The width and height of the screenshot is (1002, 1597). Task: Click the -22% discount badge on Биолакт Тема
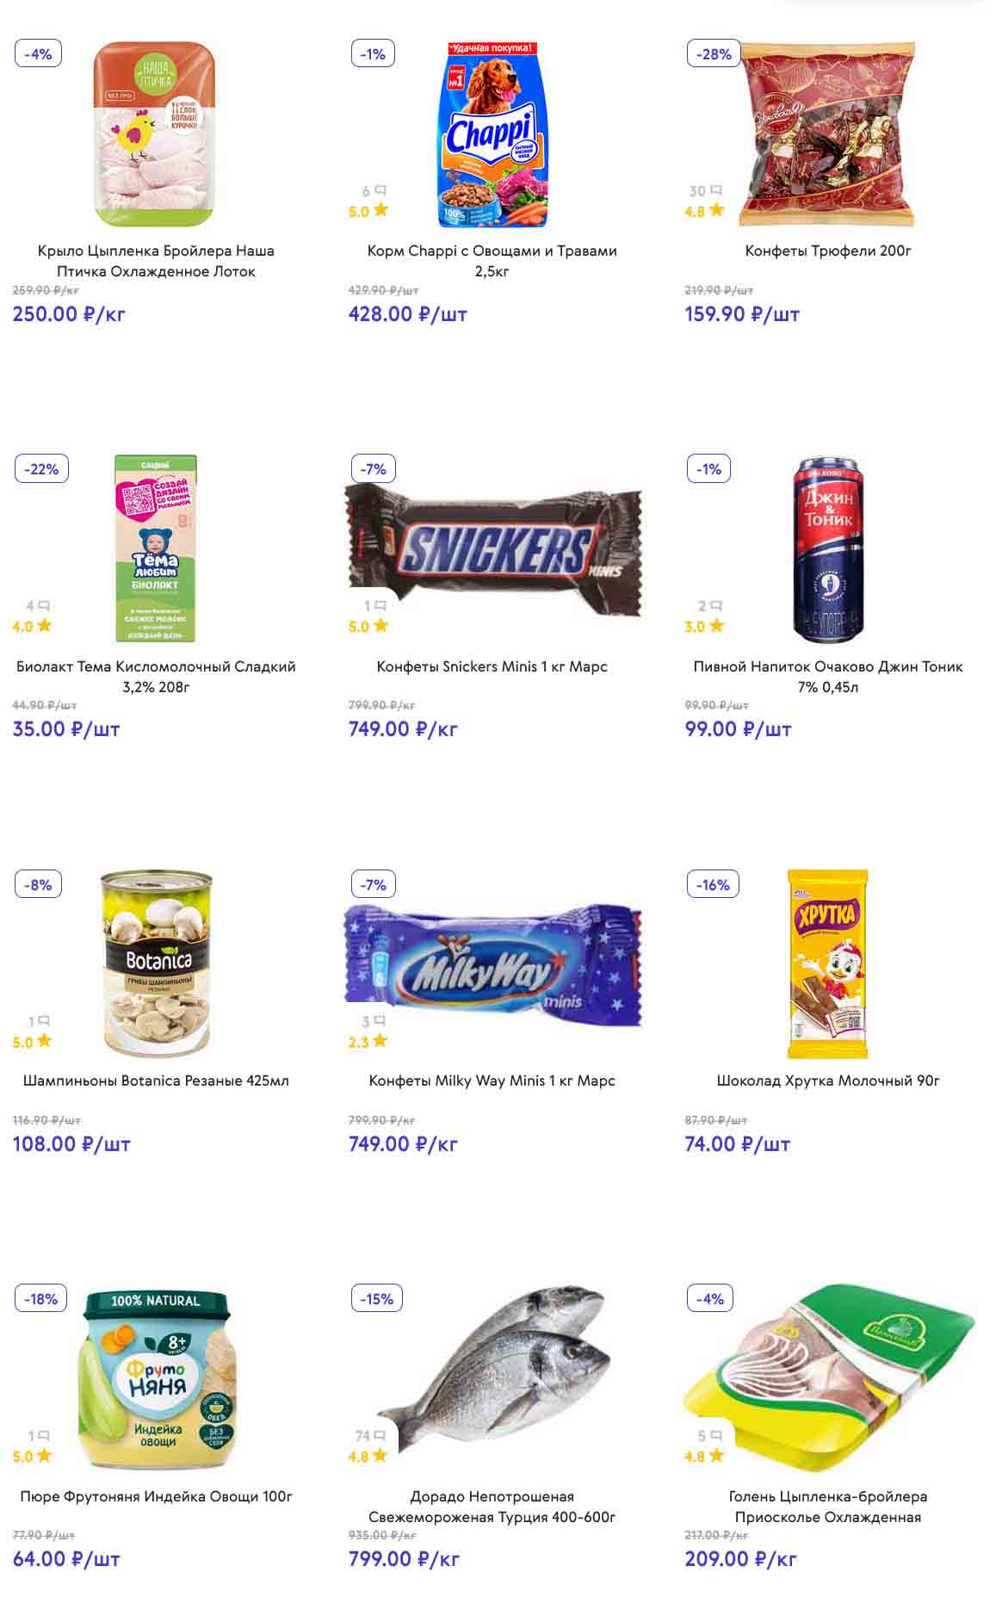[x=41, y=469]
